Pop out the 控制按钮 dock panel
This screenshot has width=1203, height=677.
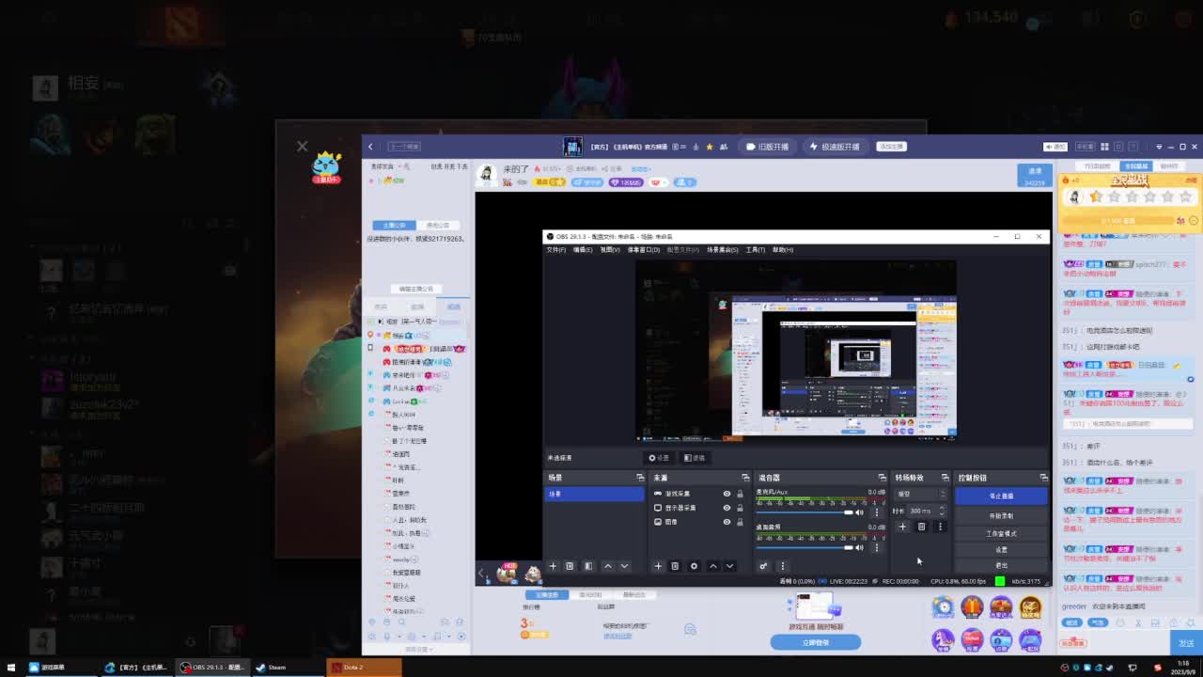tap(1043, 478)
